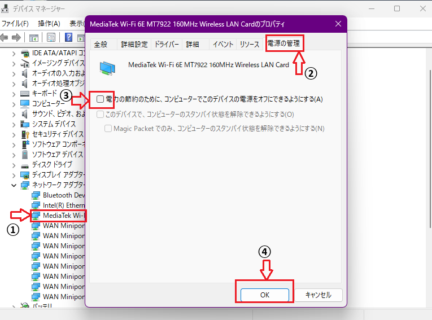Switch to the 電源の管理 tab
The width and height of the screenshot is (432, 320).
click(x=283, y=43)
